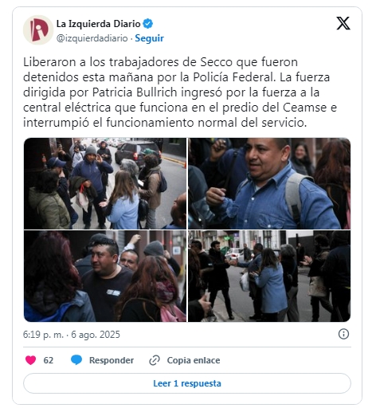Click the chain link copy icon
Screen dimensions: 372x412
click(155, 360)
